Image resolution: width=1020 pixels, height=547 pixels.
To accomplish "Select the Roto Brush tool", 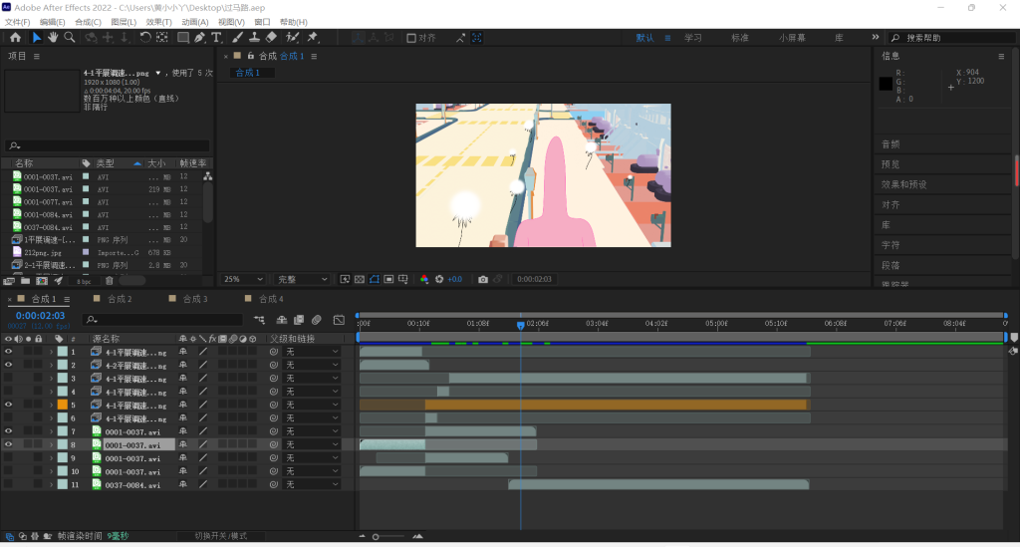I will pos(293,38).
